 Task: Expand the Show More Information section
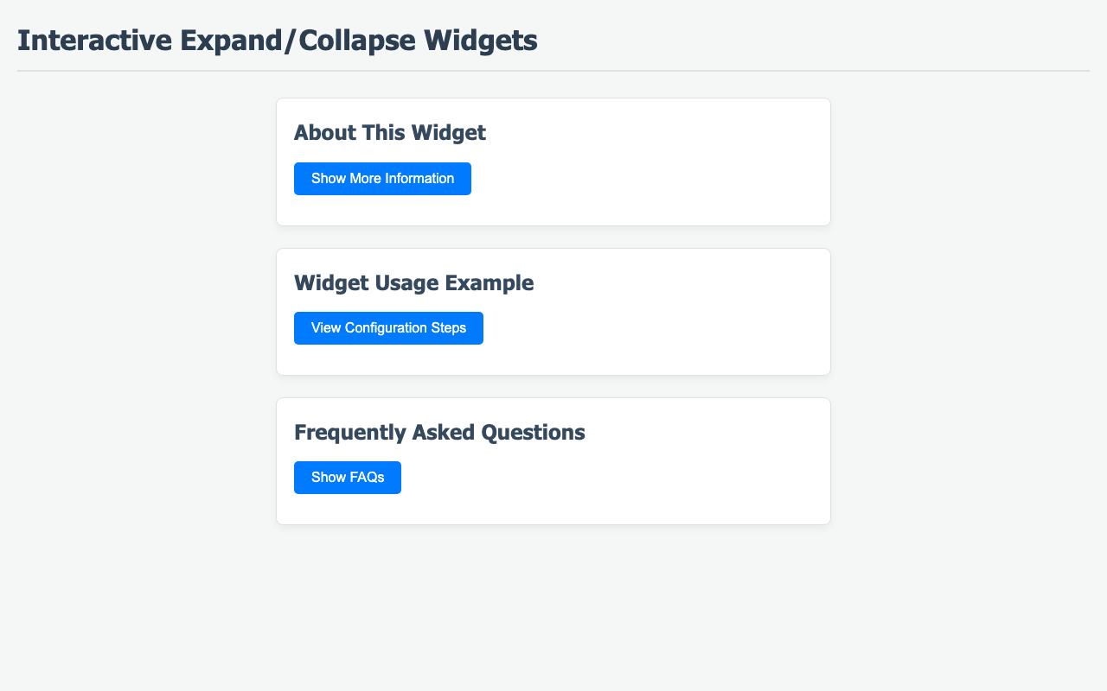[382, 179]
